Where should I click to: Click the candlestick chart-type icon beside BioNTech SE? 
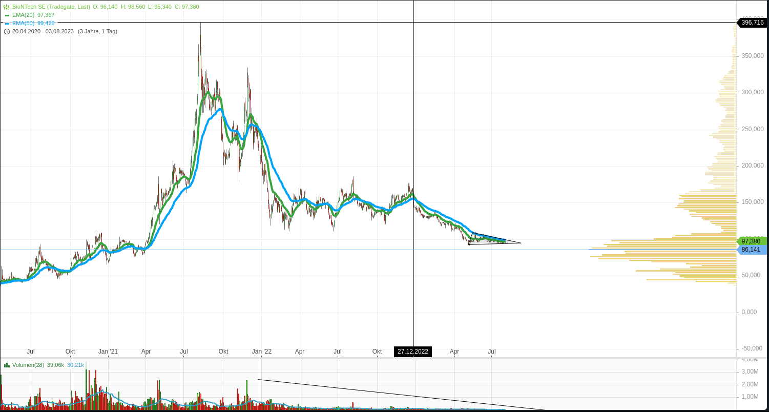[x=7, y=7]
